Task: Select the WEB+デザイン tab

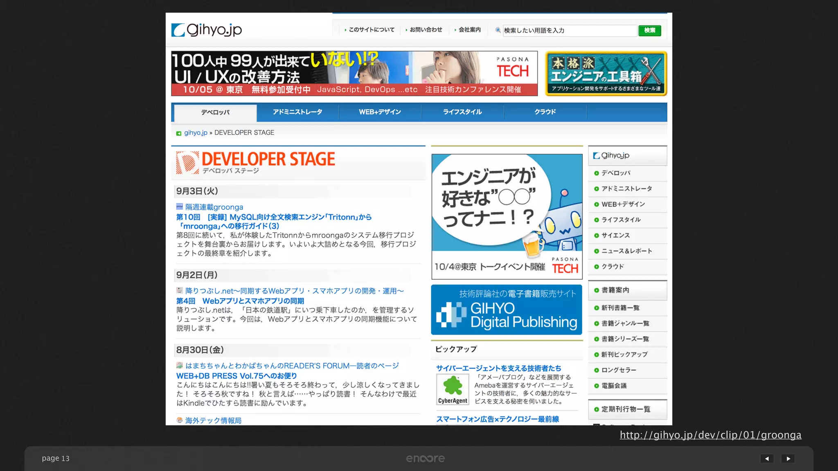Action: pos(380,112)
